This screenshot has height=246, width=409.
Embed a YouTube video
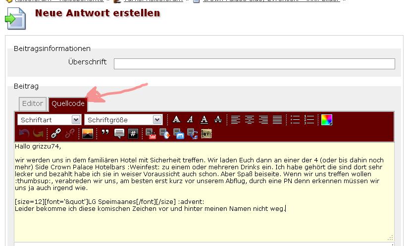[x=151, y=134]
